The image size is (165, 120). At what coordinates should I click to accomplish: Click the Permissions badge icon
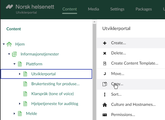[x=105, y=115]
